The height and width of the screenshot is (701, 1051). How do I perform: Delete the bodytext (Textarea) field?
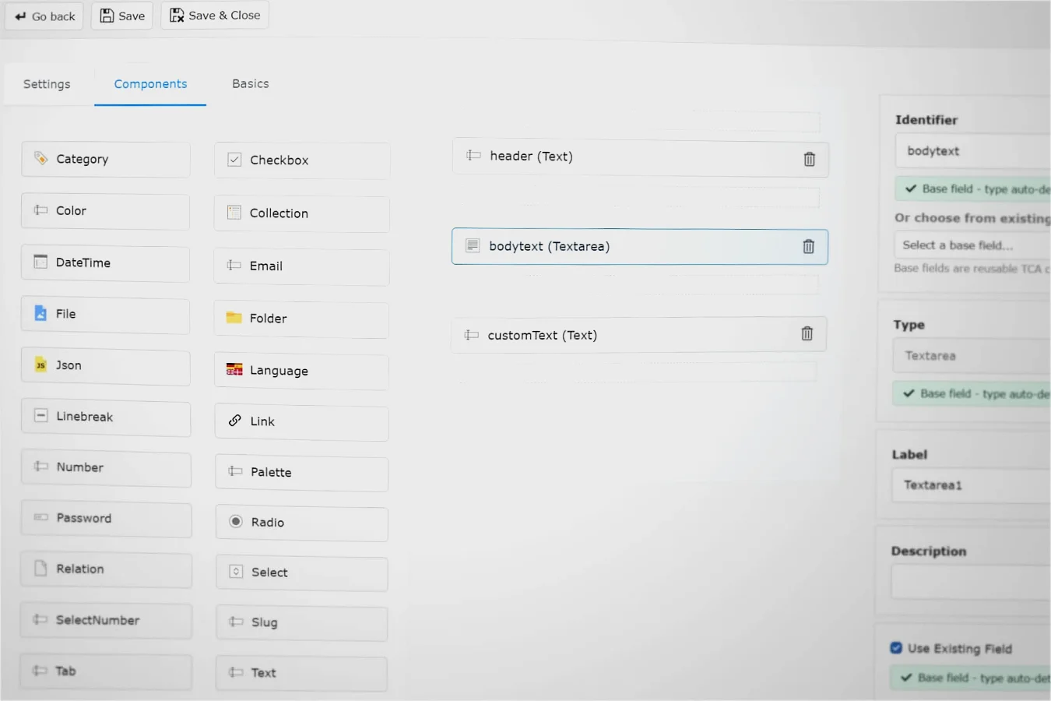(x=809, y=247)
